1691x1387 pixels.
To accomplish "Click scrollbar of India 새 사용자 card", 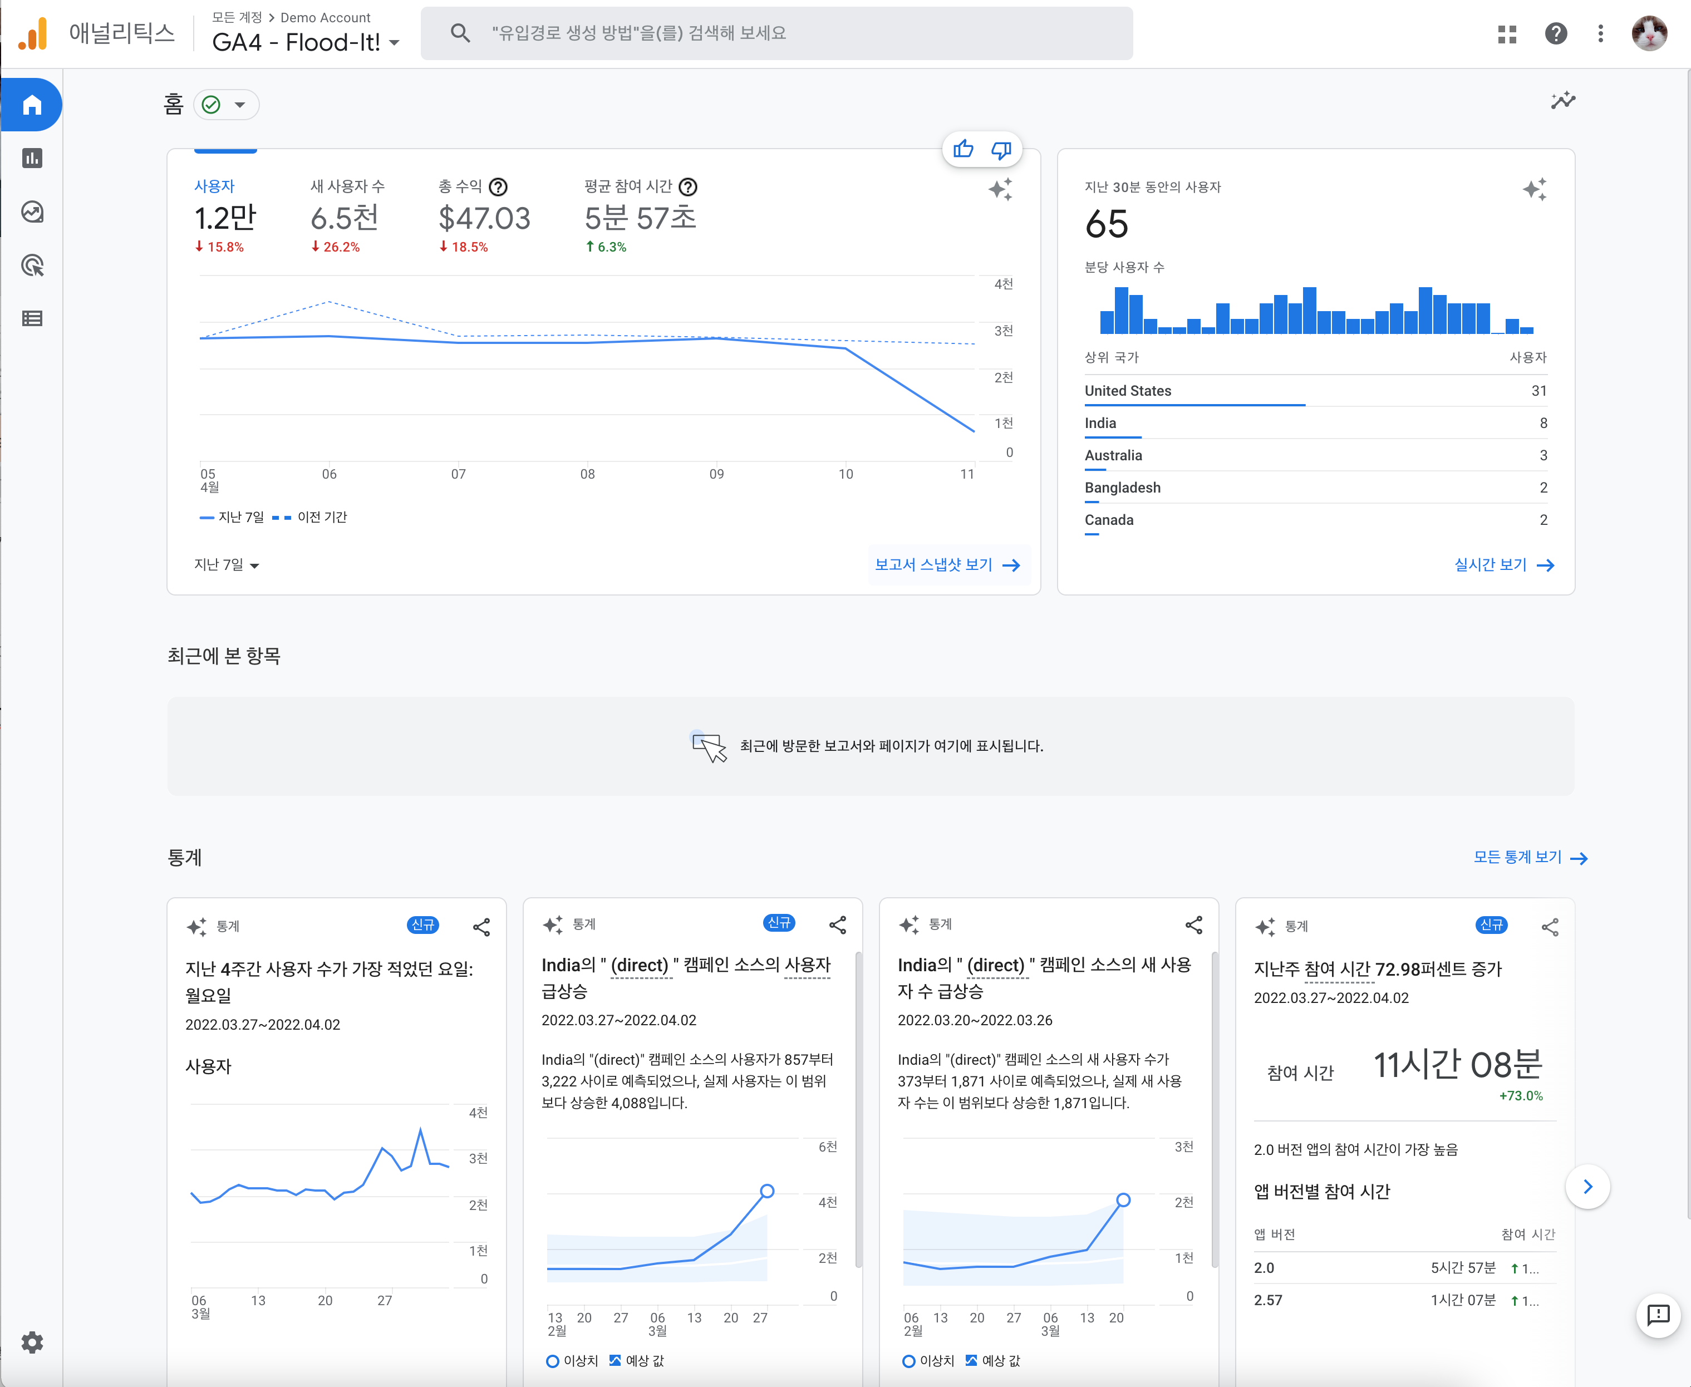I will [1216, 1110].
